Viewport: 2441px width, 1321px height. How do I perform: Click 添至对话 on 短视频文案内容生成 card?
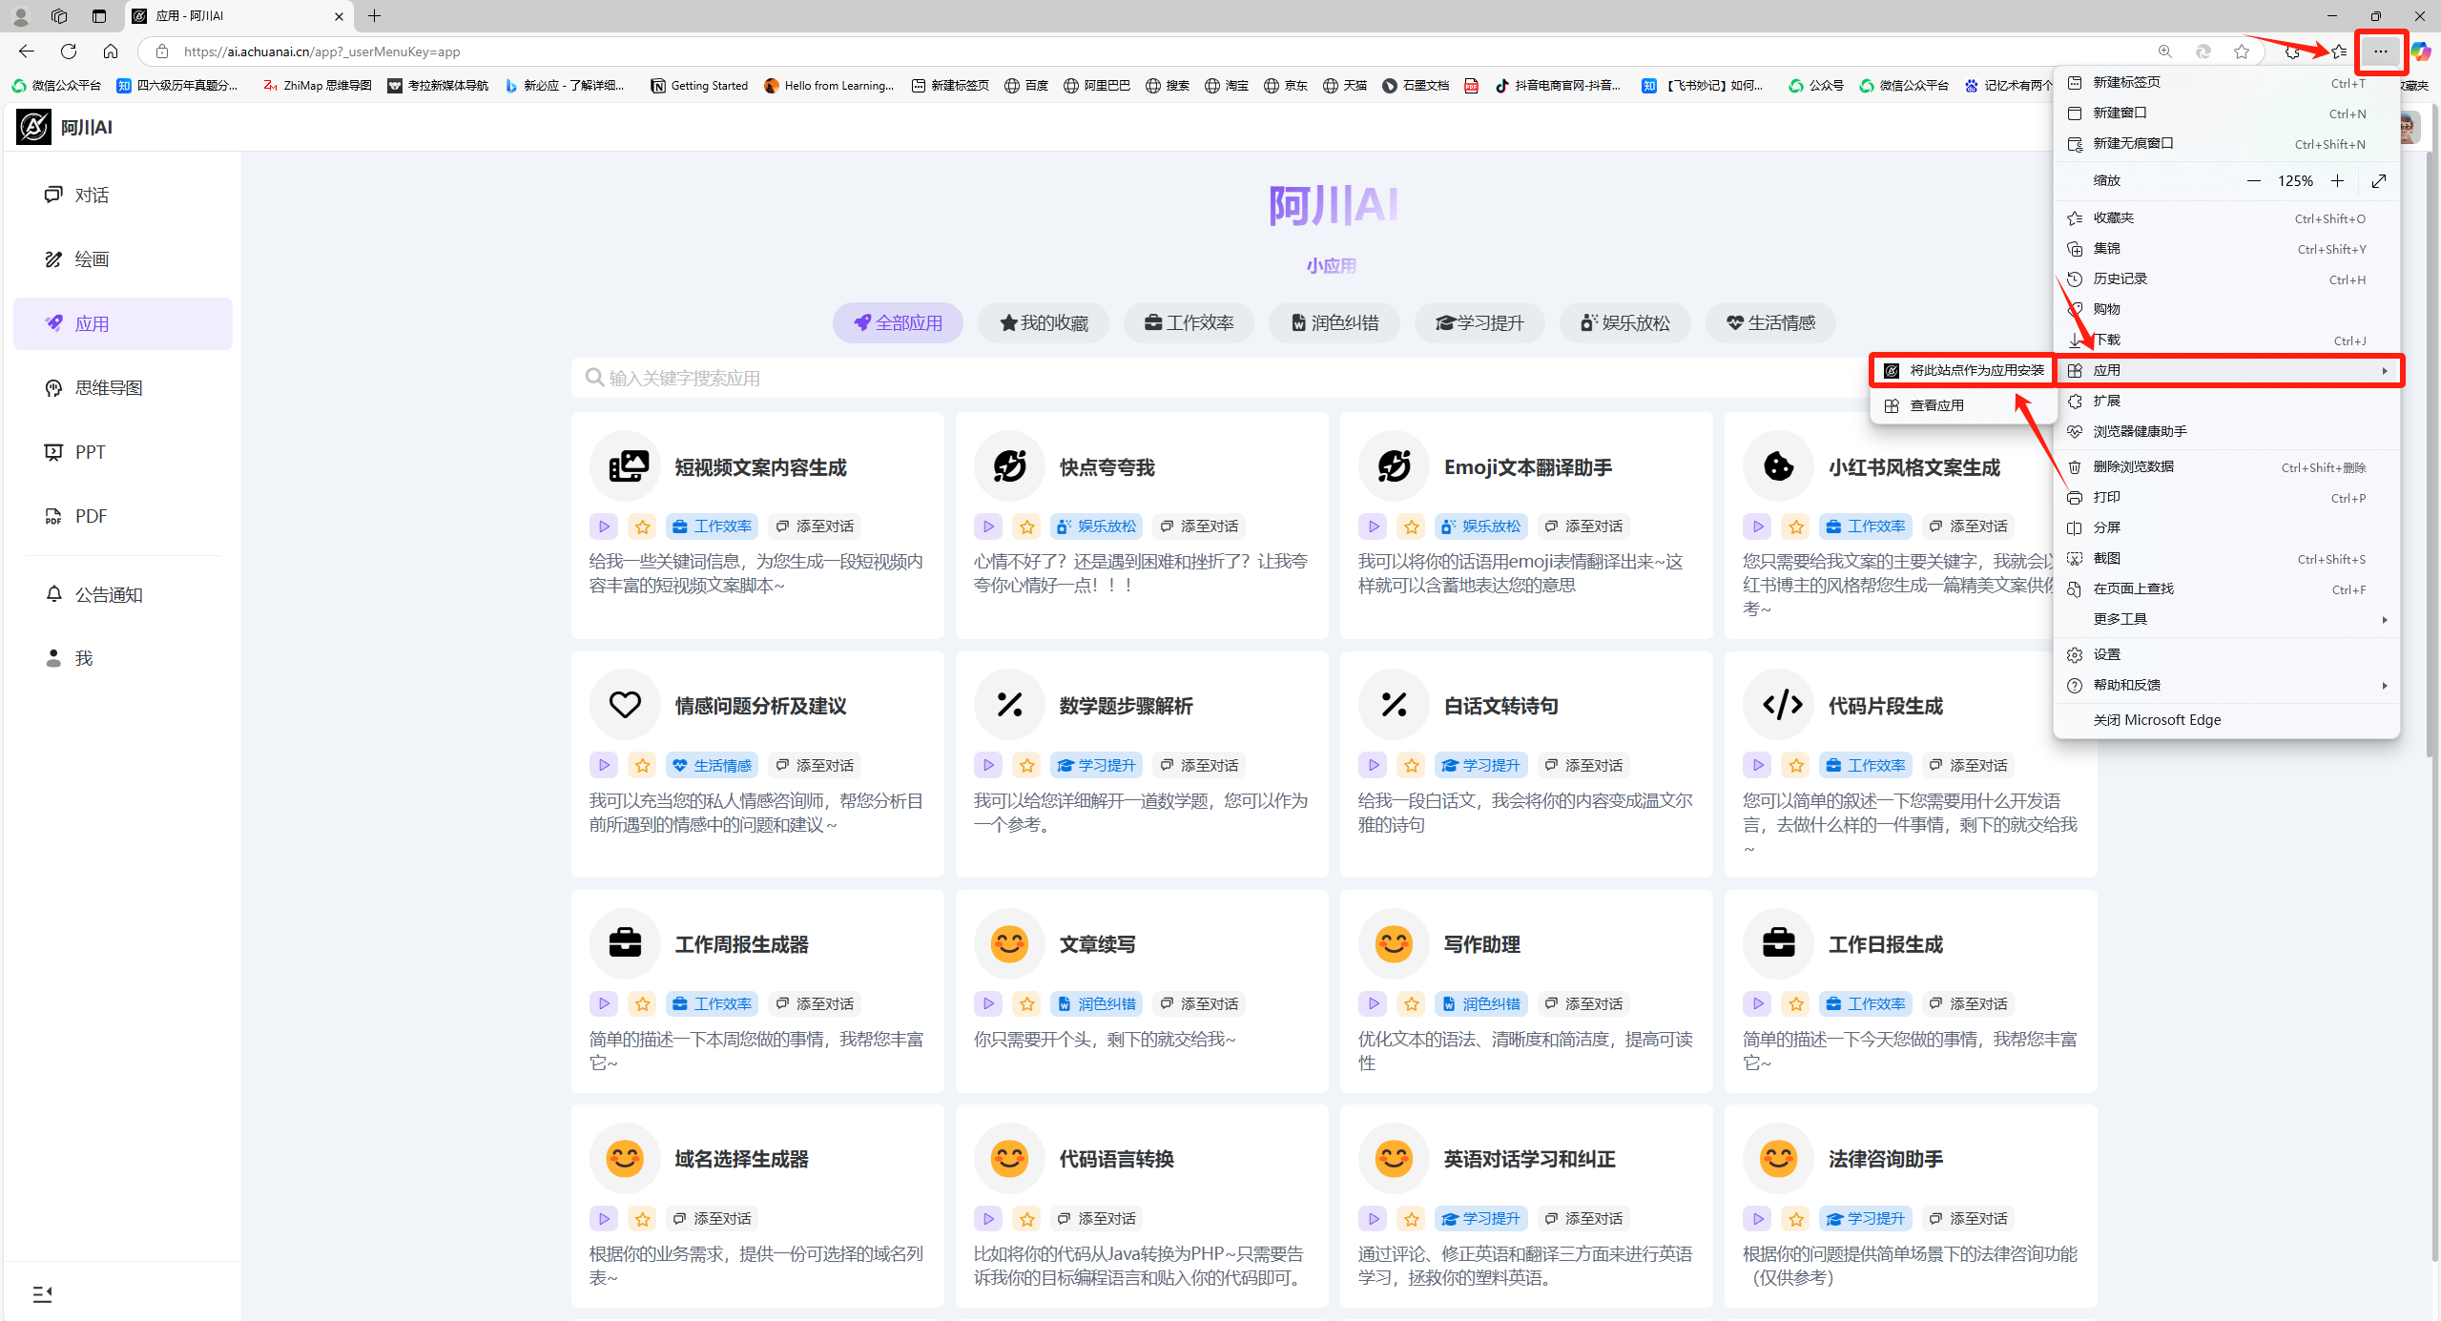816,526
